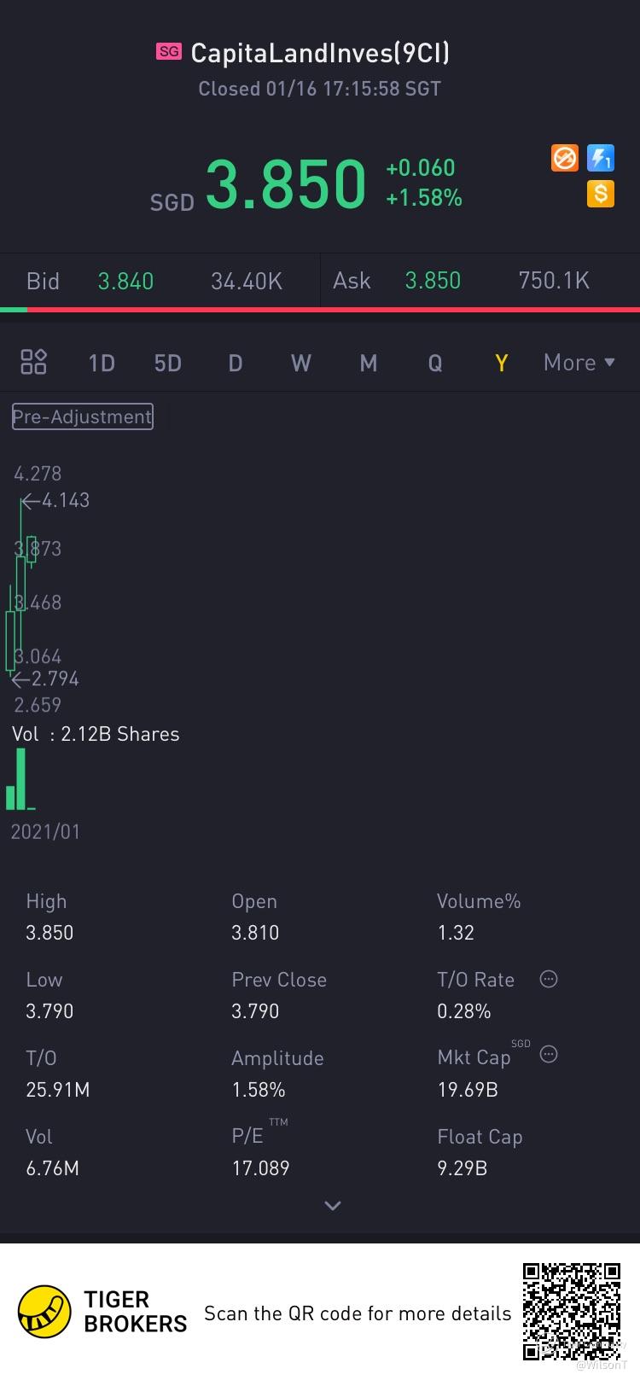Click the red-green bid/ask ratio bar
Image resolution: width=640 pixels, height=1380 pixels.
click(x=320, y=310)
